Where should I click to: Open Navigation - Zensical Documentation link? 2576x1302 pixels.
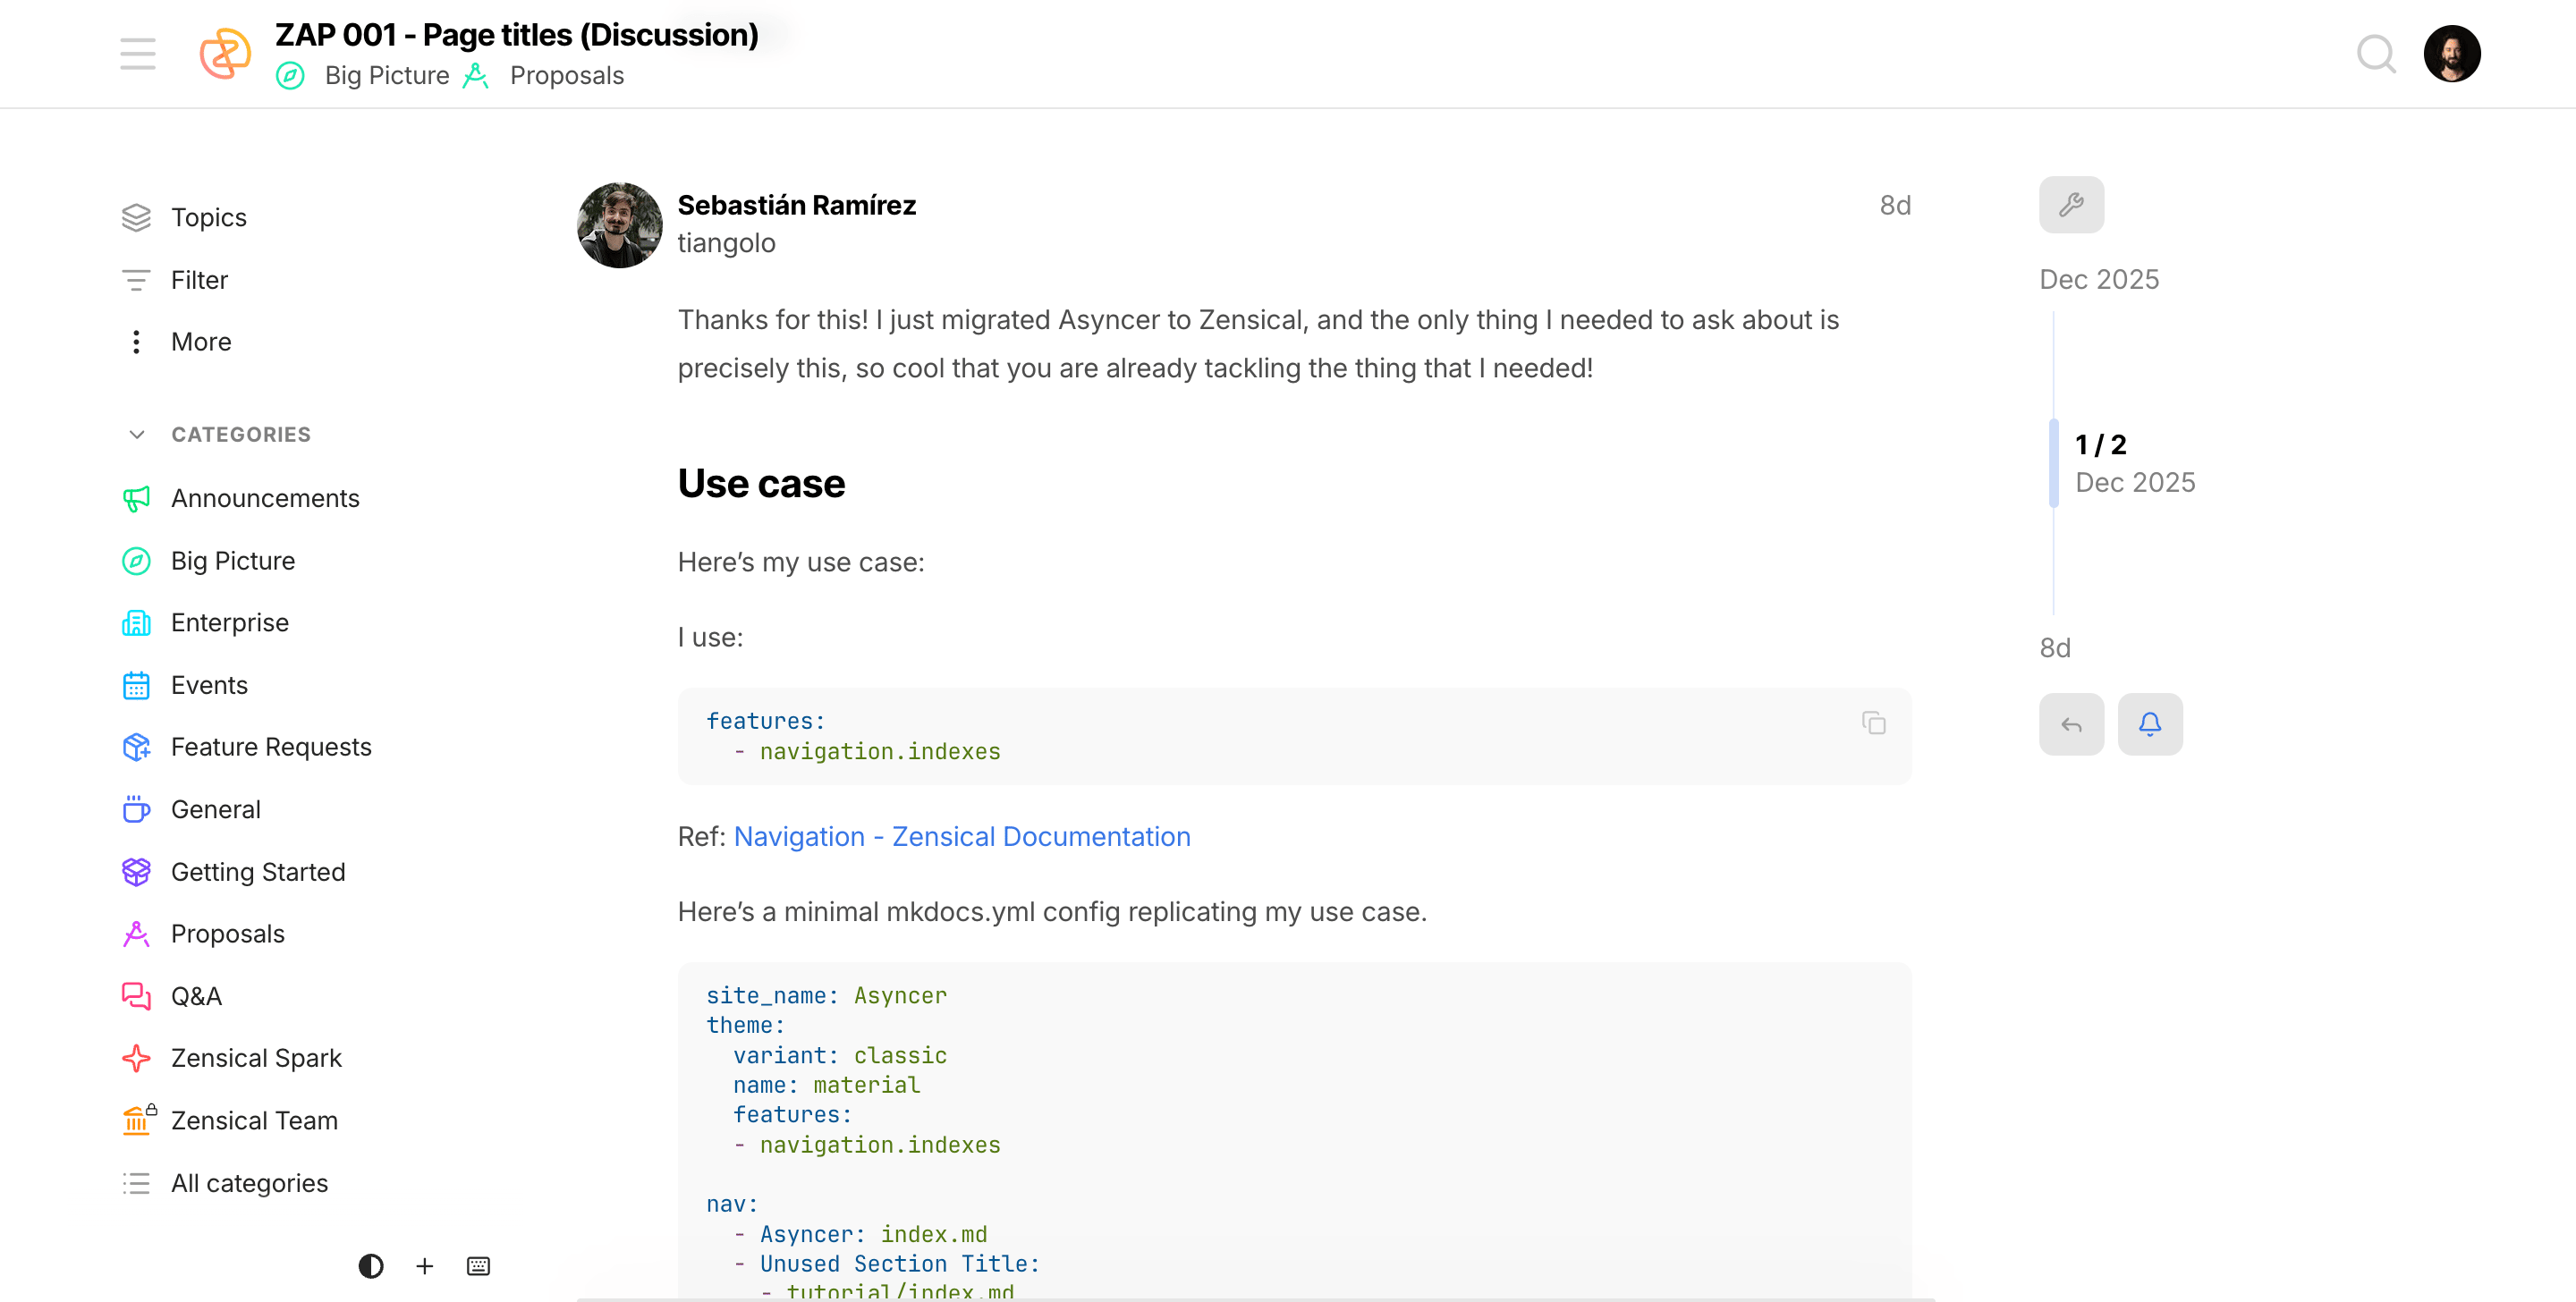click(961, 836)
